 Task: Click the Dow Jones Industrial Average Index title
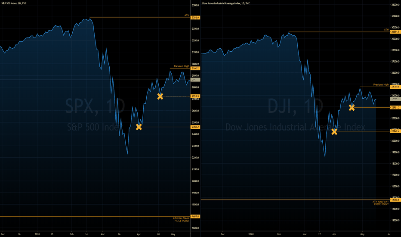coord(226,3)
